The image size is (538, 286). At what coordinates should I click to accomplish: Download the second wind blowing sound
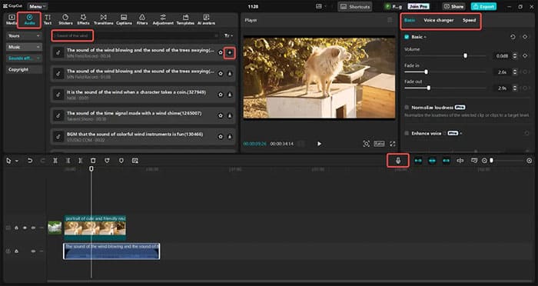[x=230, y=74]
